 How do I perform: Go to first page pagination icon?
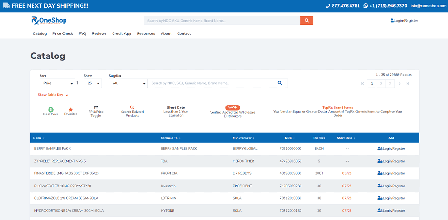click(x=362, y=84)
